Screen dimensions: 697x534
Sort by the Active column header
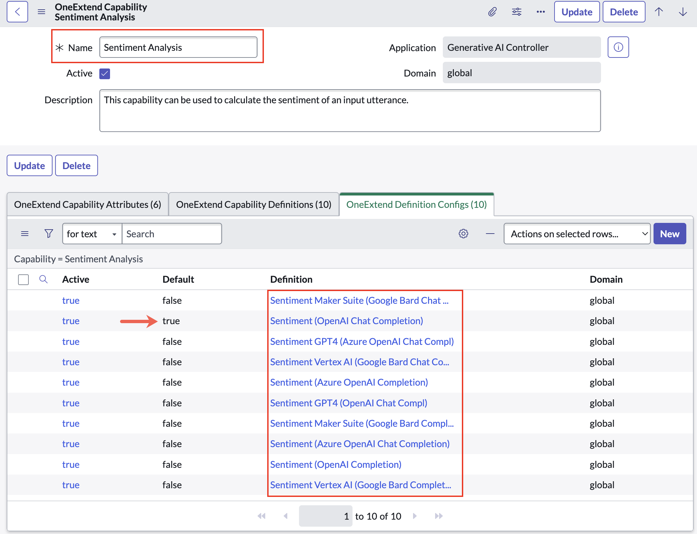[76, 279]
